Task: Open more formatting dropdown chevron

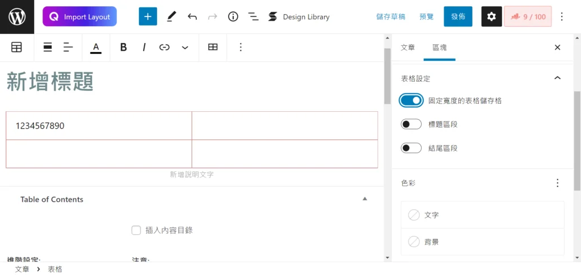Action: coord(185,48)
